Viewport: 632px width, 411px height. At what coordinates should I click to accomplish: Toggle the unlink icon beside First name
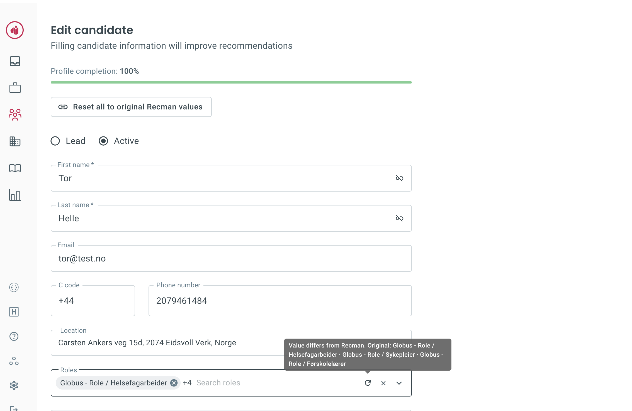[400, 178]
